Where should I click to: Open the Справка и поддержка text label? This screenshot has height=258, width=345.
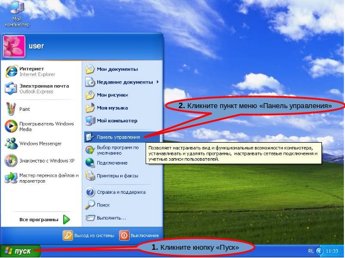pos(121,192)
